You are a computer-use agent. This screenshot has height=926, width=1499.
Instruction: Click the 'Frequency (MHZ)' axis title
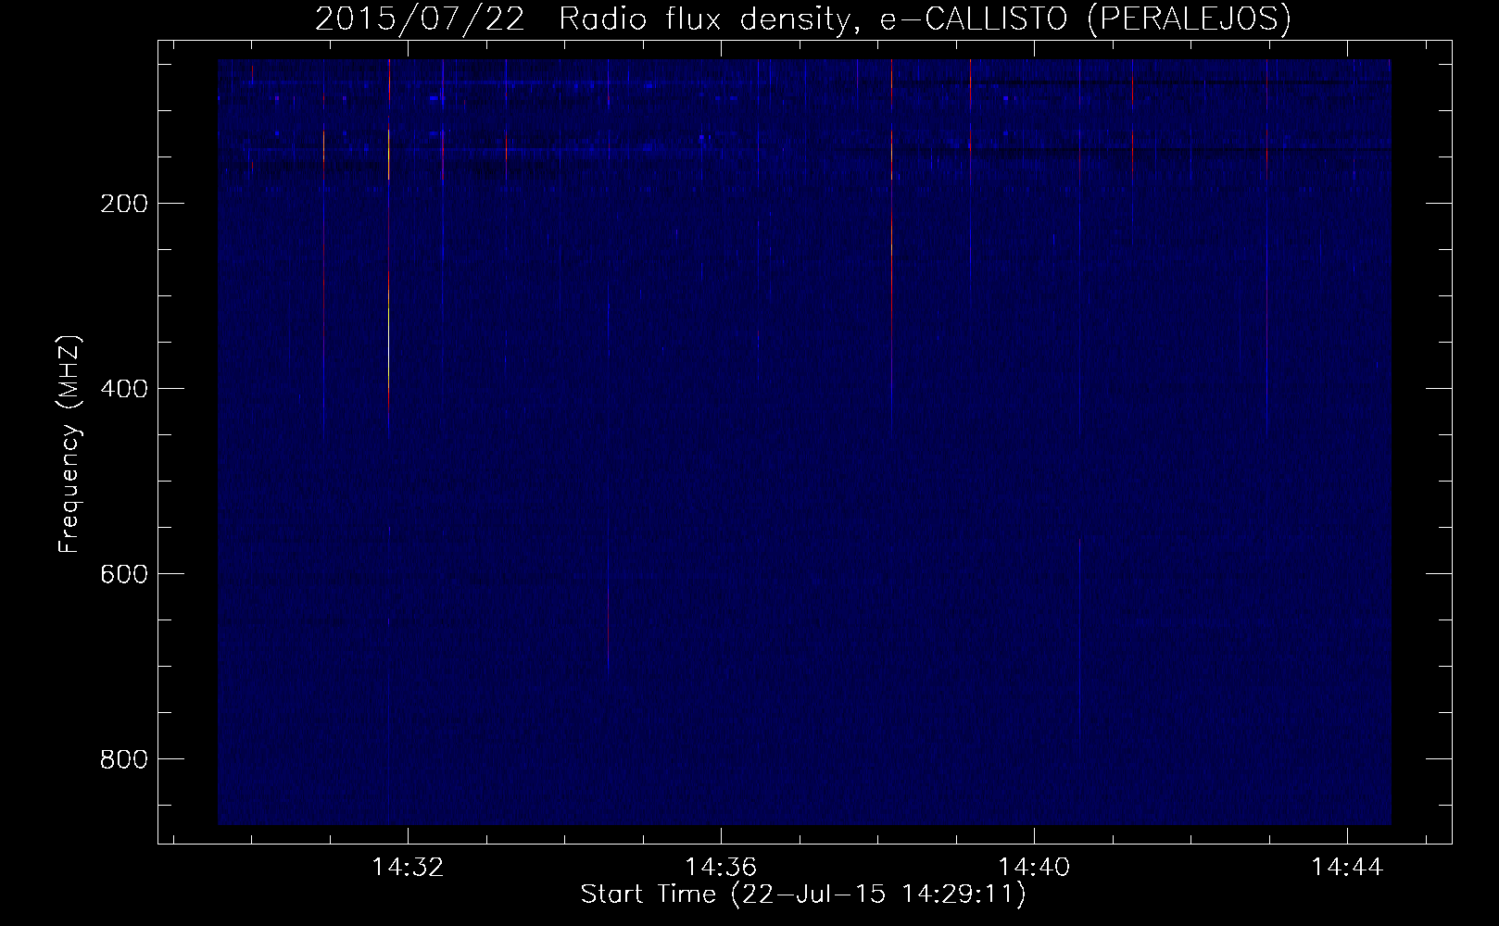click(x=69, y=444)
